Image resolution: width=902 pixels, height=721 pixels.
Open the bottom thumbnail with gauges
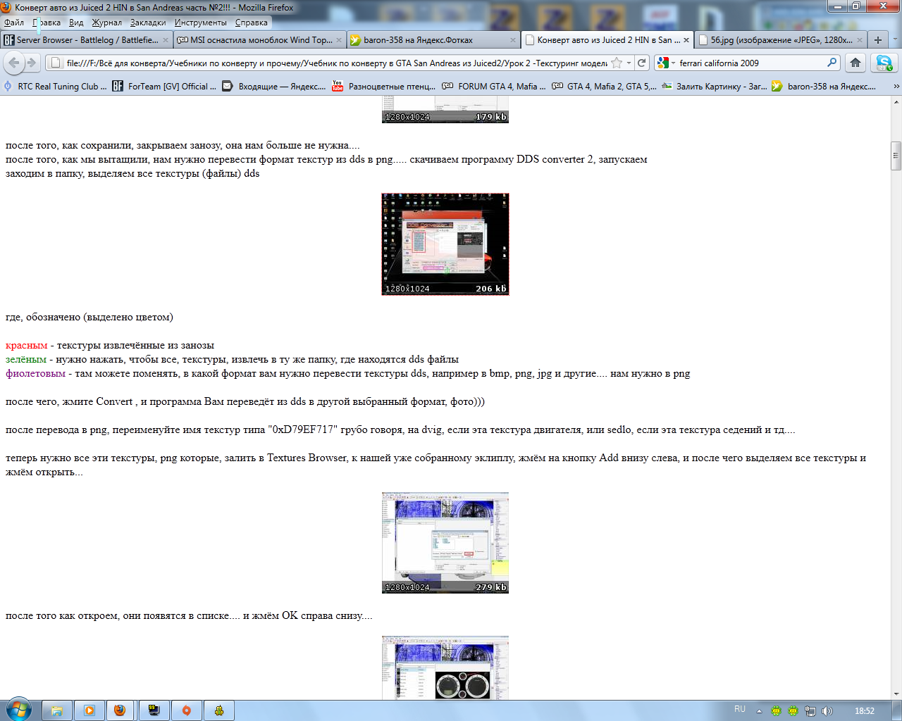click(445, 667)
